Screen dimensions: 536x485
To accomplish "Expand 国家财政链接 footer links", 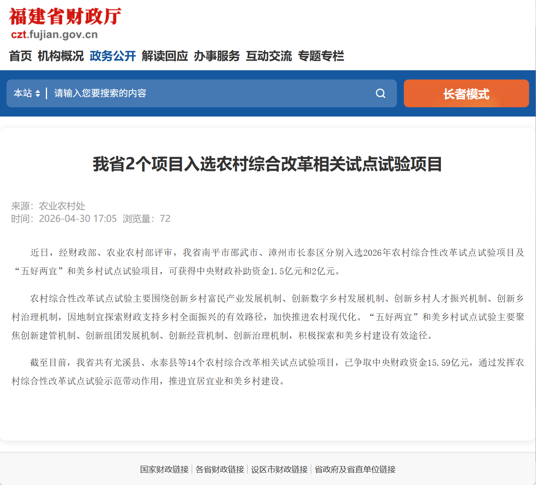I will click(x=164, y=469).
